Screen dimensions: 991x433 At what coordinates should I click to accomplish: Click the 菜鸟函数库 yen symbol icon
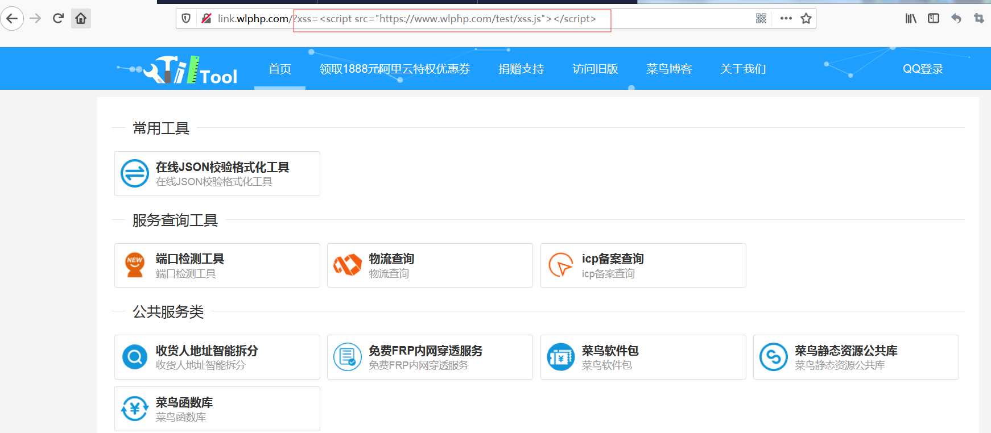(135, 409)
